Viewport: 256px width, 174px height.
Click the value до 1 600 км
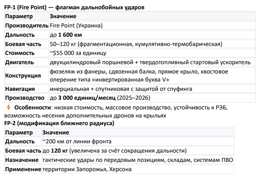tap(66, 35)
